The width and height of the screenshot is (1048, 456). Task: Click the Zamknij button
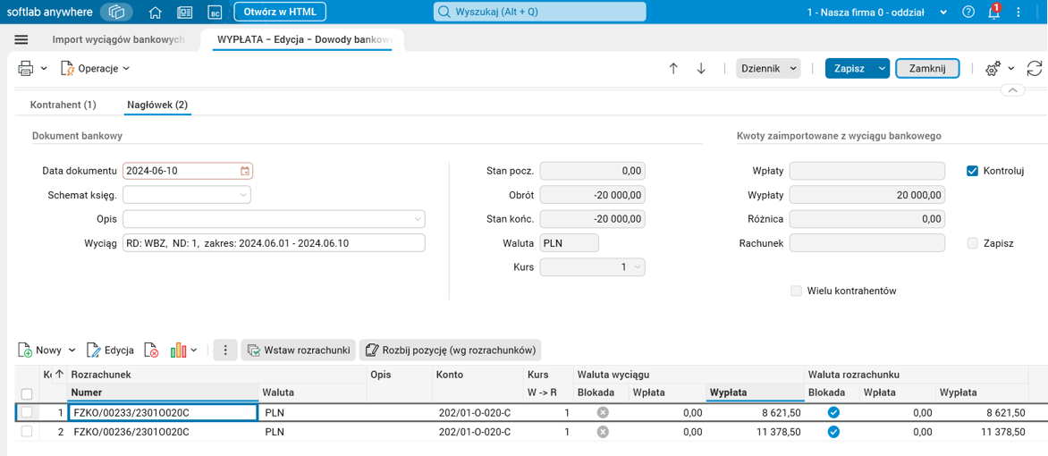coord(927,68)
